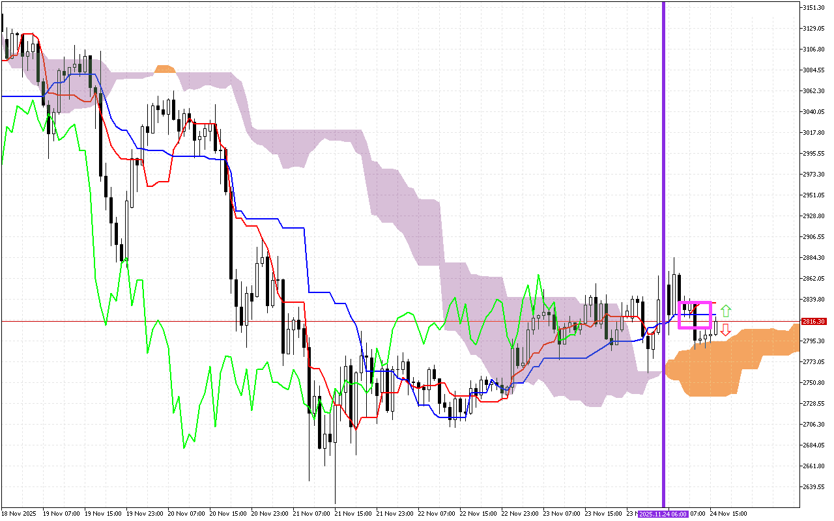
Task: Click the highlighted 2025.11.24 06:00 timestamp
Action: point(663,514)
